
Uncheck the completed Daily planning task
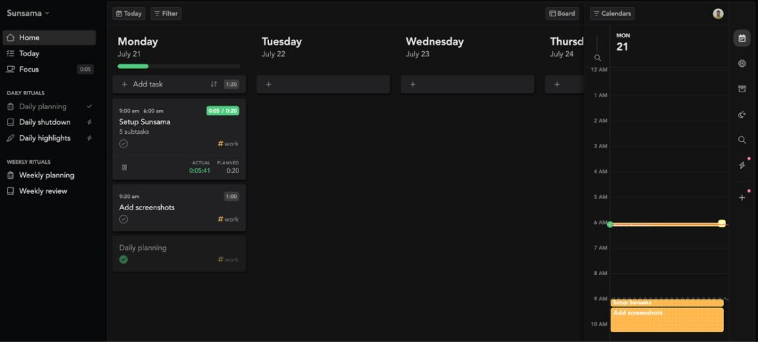tap(124, 259)
